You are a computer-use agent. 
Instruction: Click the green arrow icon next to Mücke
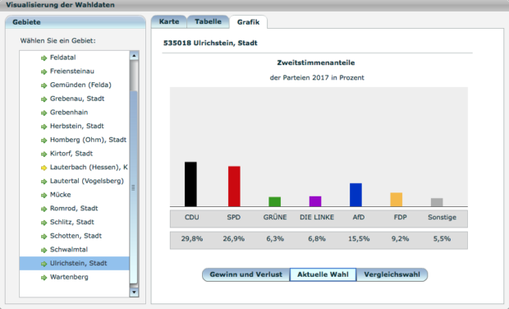pos(44,195)
